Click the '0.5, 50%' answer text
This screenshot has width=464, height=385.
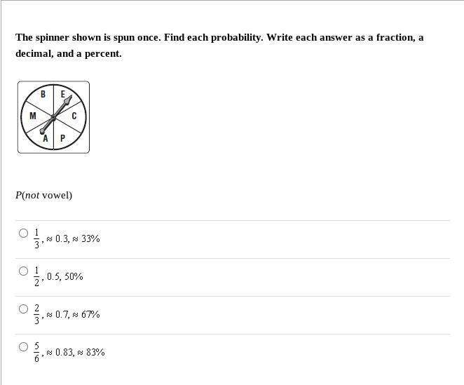tap(64, 277)
